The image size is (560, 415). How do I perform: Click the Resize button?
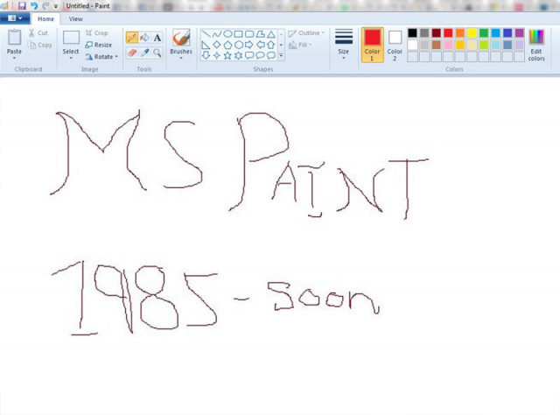99,45
